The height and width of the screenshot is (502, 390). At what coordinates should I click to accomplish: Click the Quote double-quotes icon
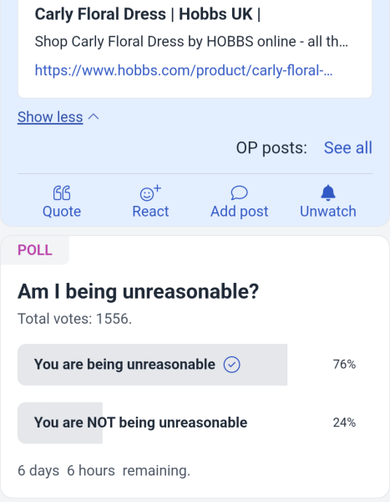tap(62, 193)
